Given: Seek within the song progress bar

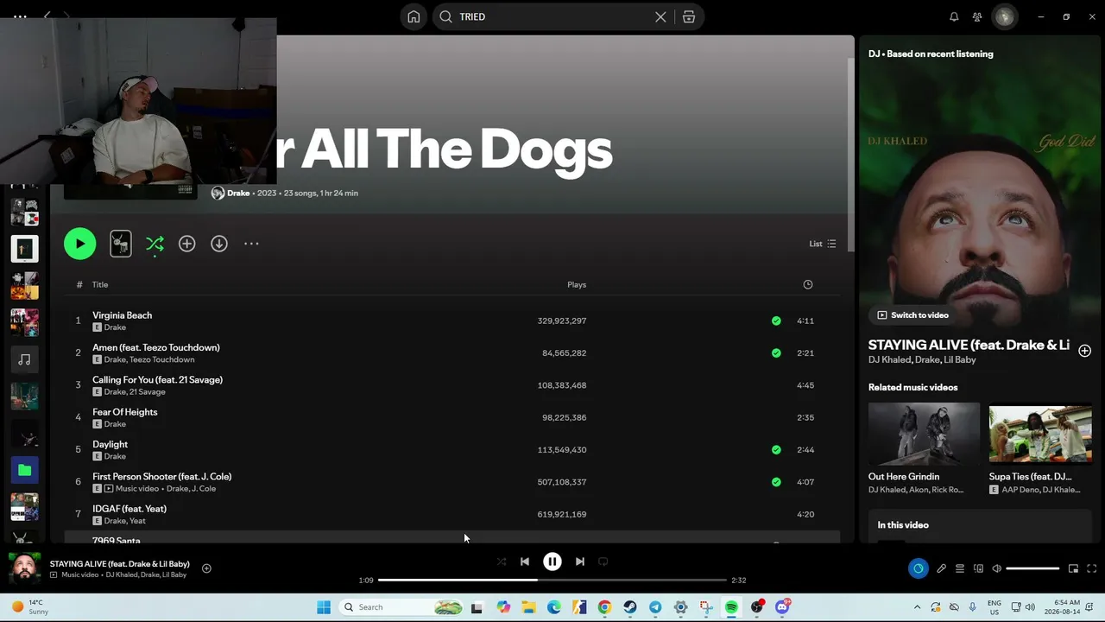Looking at the screenshot, I should 552,580.
